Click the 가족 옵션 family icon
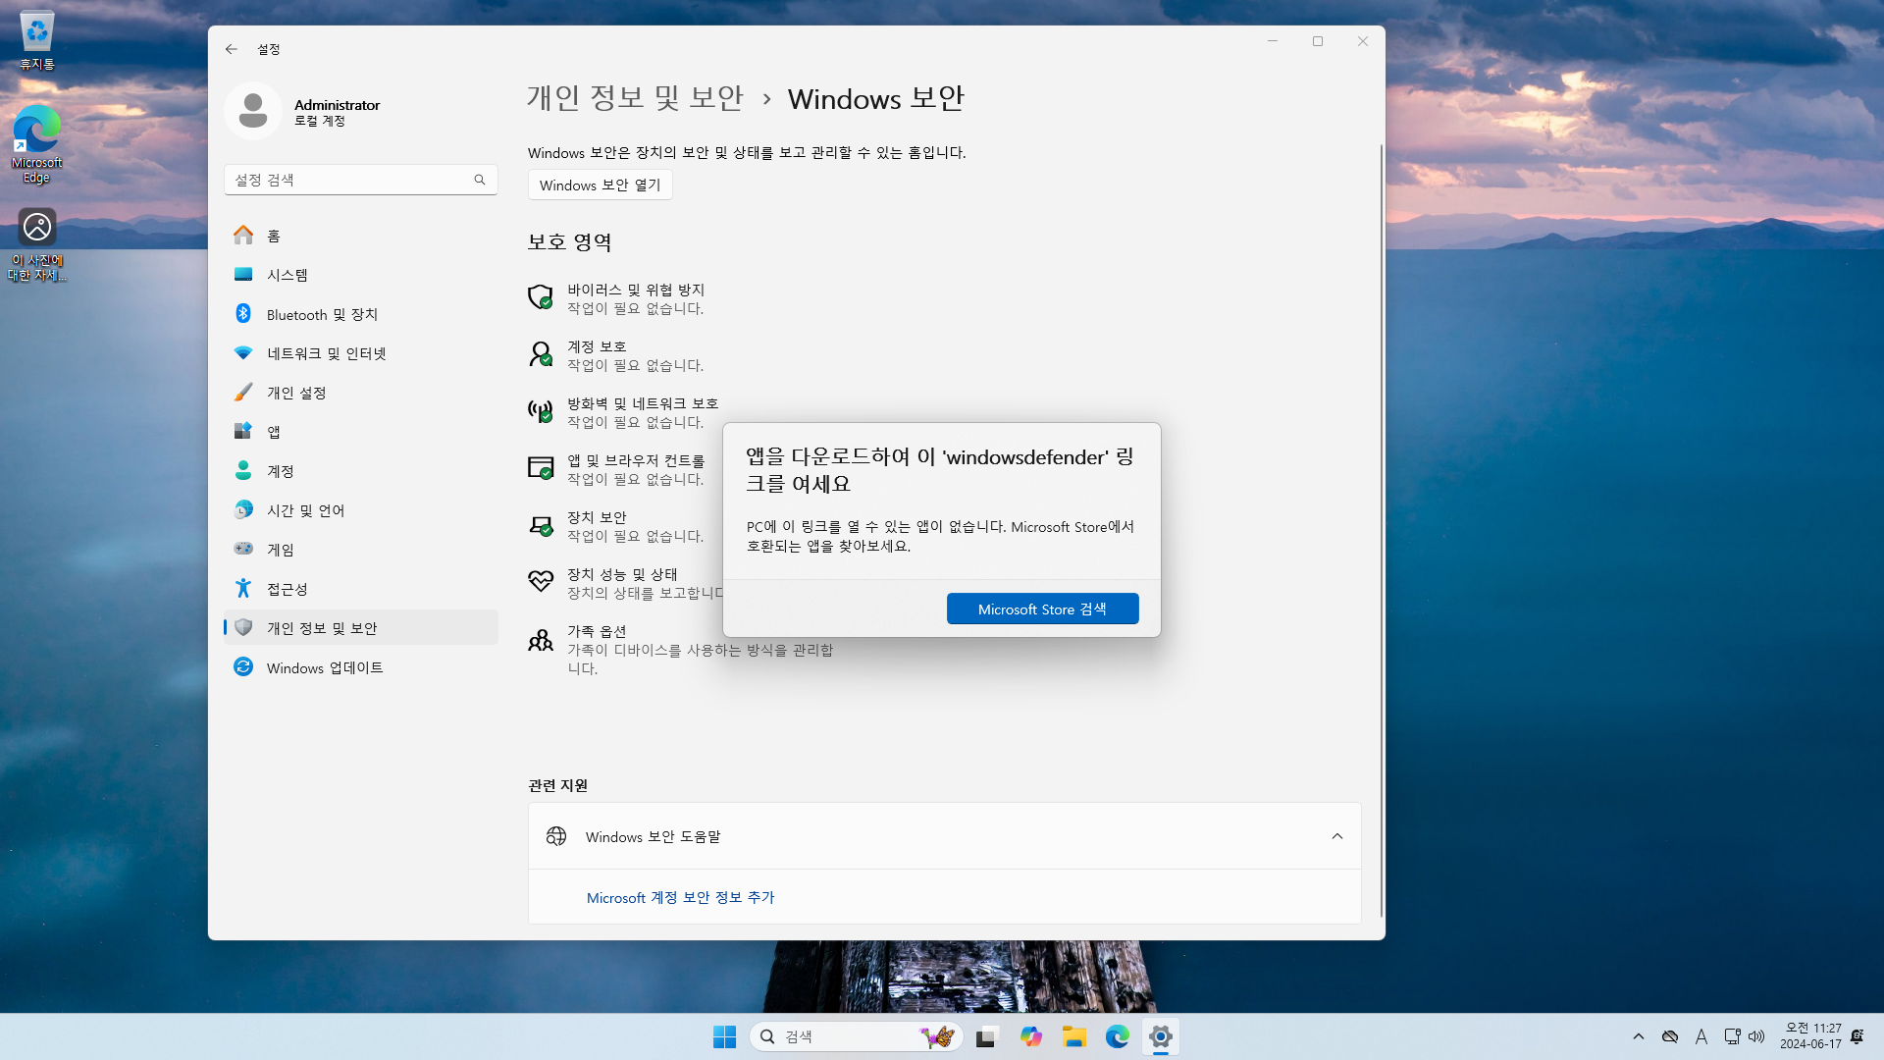This screenshot has height=1060, width=1884. click(541, 640)
